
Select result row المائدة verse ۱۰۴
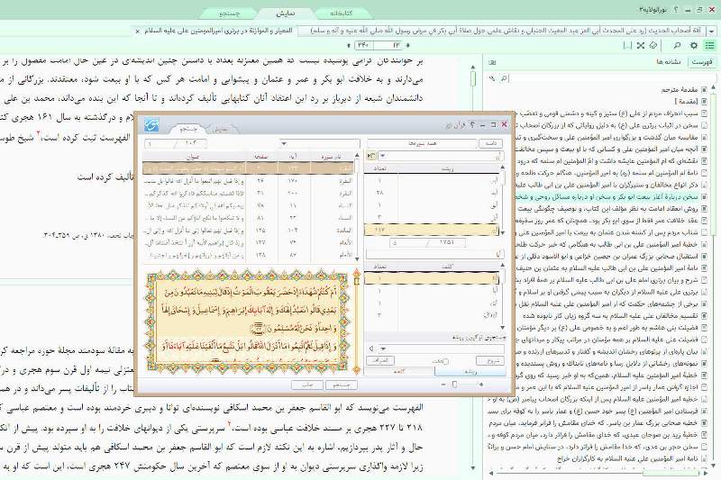point(249,231)
